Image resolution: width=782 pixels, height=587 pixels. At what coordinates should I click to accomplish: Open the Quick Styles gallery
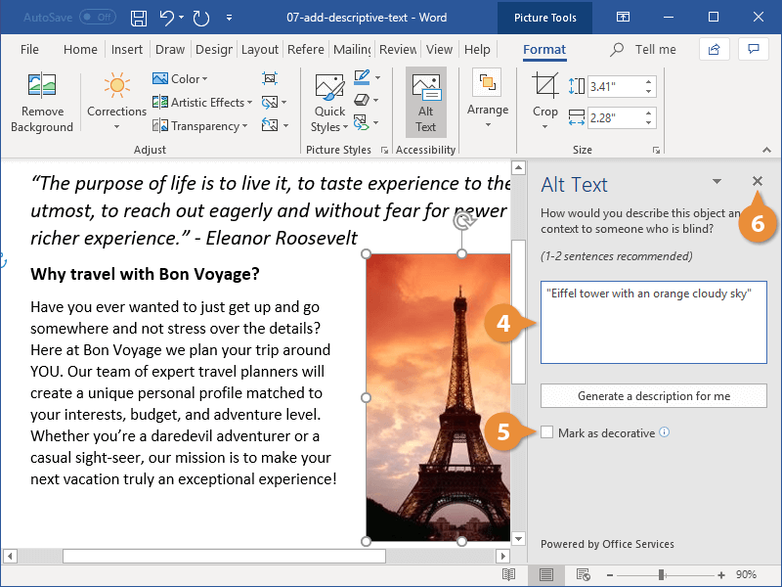(x=329, y=104)
